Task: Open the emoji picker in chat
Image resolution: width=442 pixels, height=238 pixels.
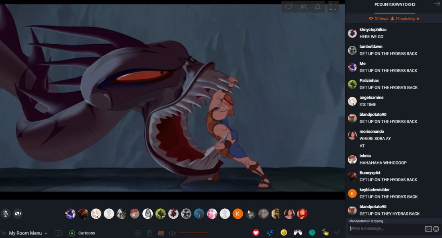Action: pyautogui.click(x=436, y=229)
